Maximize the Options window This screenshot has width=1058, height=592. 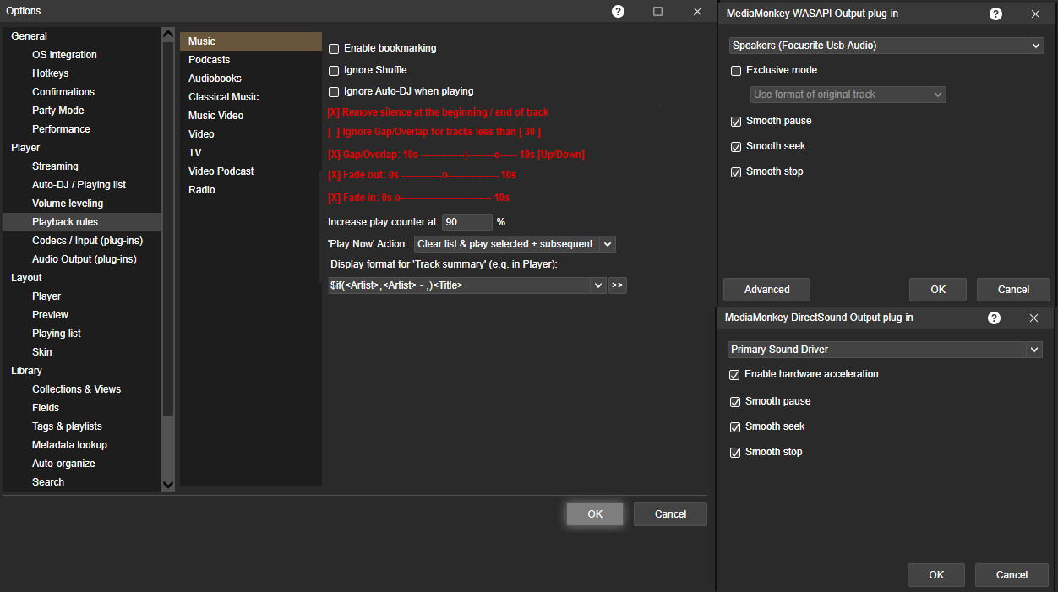click(657, 11)
